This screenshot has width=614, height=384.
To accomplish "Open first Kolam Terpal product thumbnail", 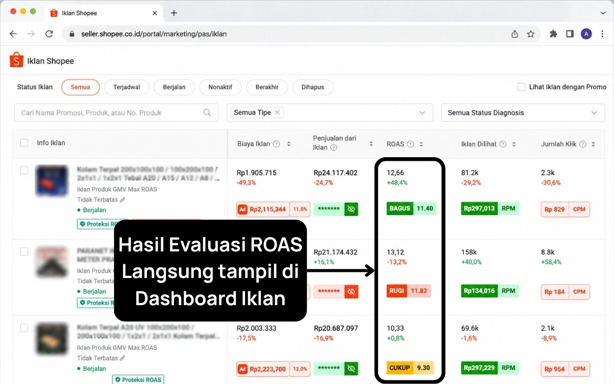I will click(52, 181).
